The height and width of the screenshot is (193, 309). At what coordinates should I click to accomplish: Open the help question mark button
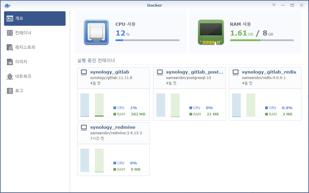click(x=274, y=5)
